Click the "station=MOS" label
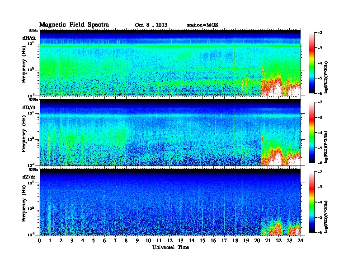The height and width of the screenshot is (276, 358). (203, 25)
